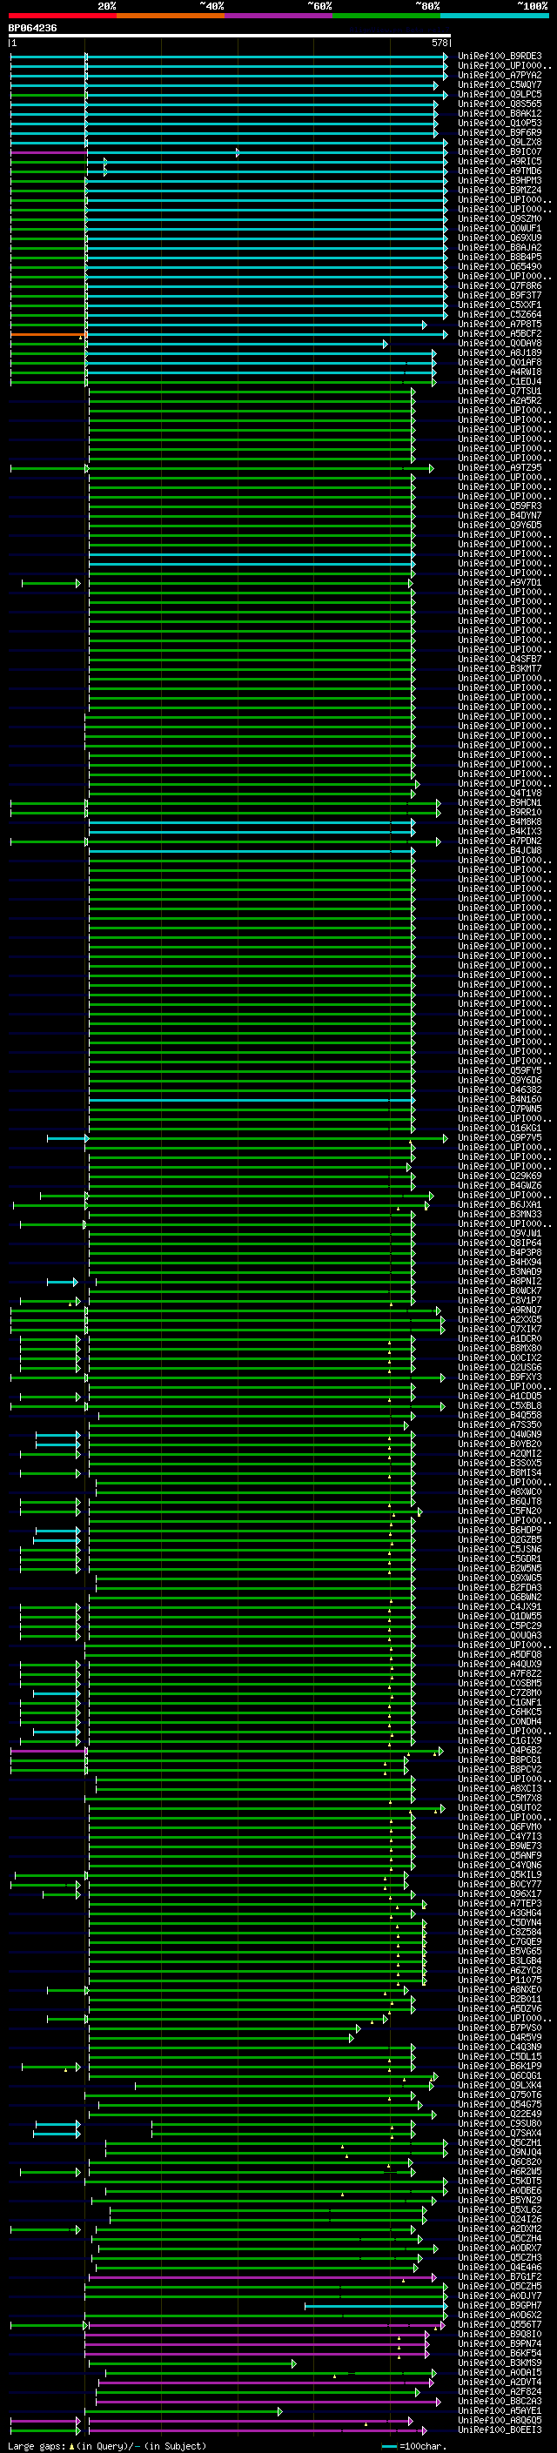Click the orange ~40% identity legend bar
Viewport: 557px width, 2453px height.
[171, 16]
